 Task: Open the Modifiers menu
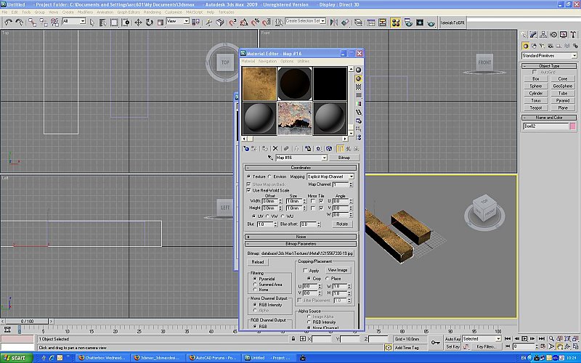pyautogui.click(x=85, y=12)
